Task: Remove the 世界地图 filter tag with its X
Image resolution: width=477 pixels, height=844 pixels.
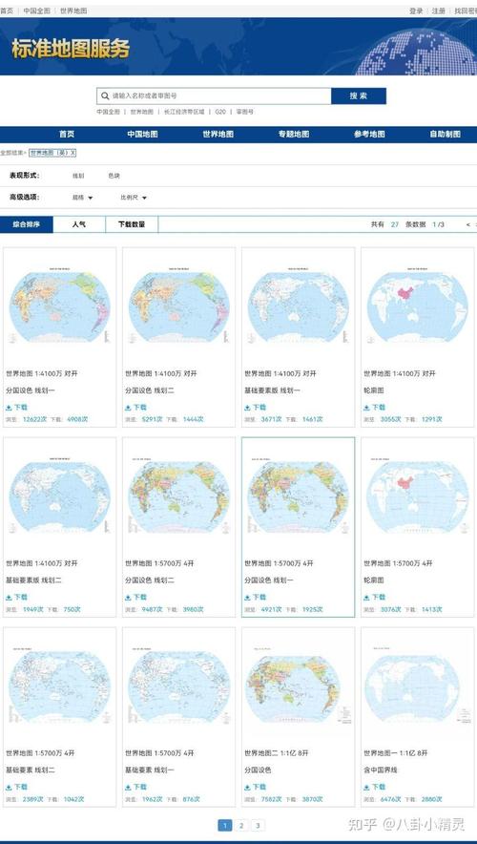Action: pos(73,153)
